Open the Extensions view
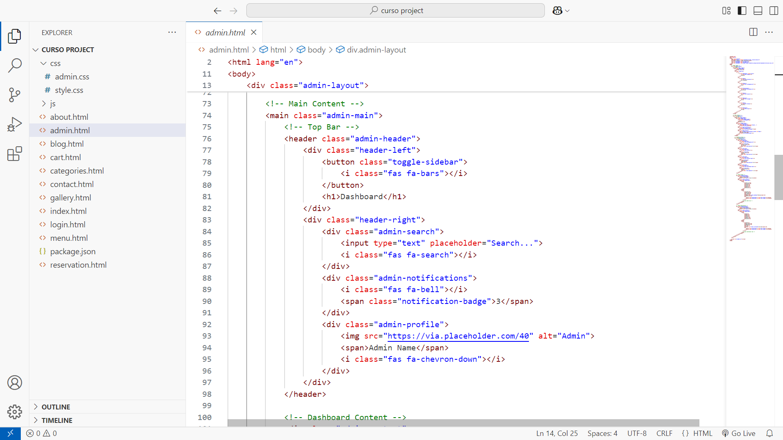The height and width of the screenshot is (440, 783). [x=15, y=154]
